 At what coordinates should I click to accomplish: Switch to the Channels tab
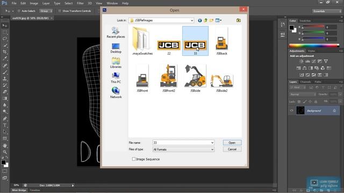tap(306, 82)
